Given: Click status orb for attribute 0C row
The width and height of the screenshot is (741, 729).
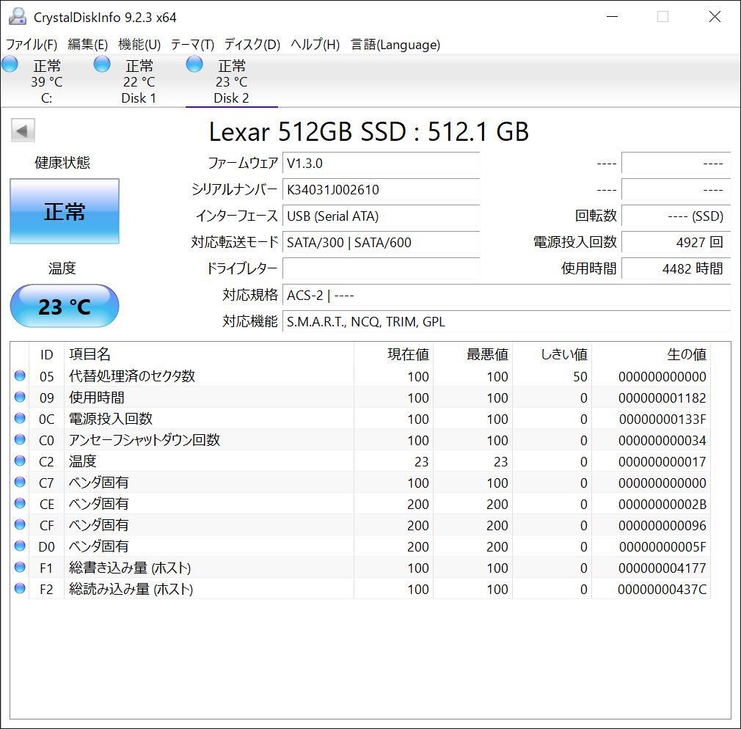Looking at the screenshot, I should point(20,418).
